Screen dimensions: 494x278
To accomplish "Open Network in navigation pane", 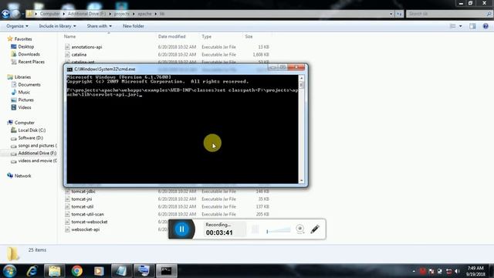I will (22, 176).
